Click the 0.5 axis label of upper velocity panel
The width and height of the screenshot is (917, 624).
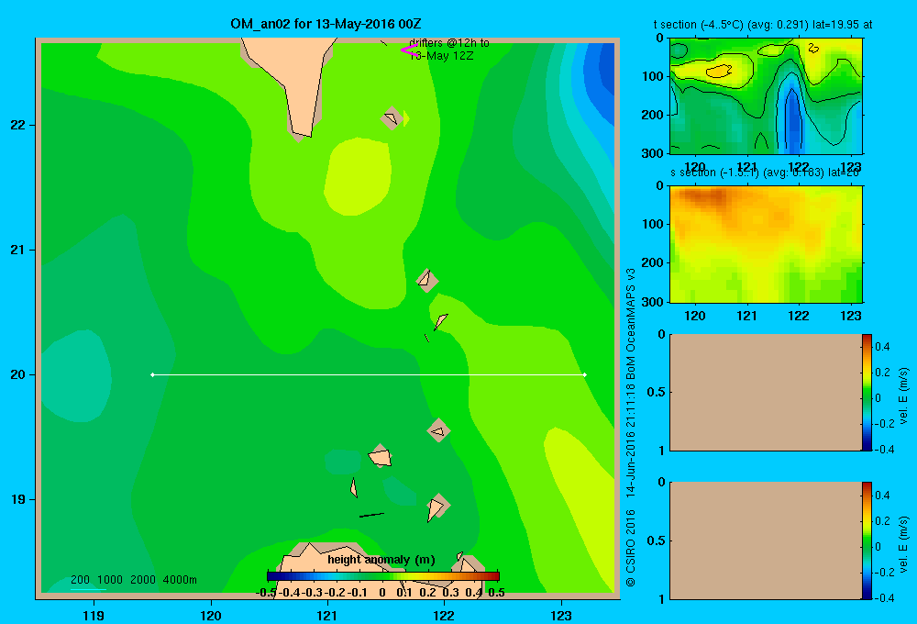pyautogui.click(x=656, y=392)
